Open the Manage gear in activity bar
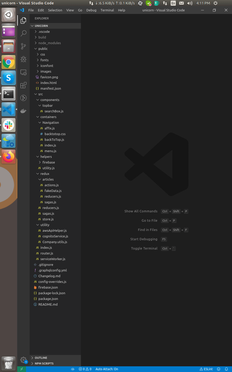 23,360
